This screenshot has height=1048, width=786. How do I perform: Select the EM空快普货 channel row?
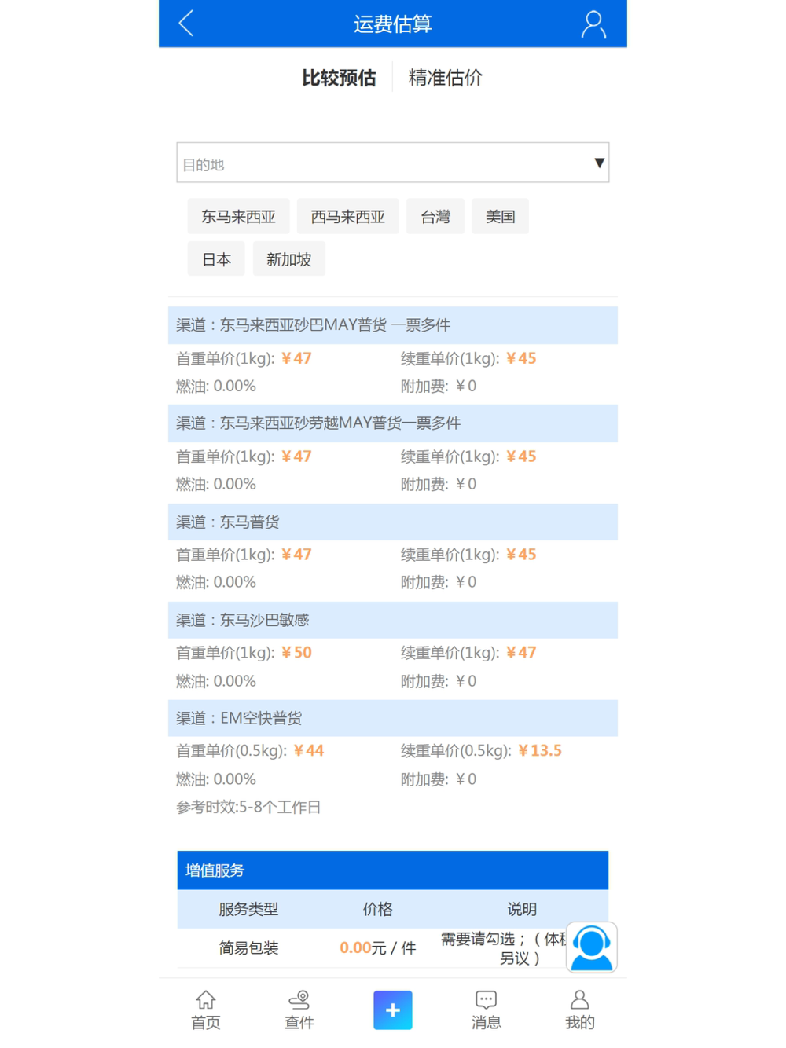click(393, 718)
